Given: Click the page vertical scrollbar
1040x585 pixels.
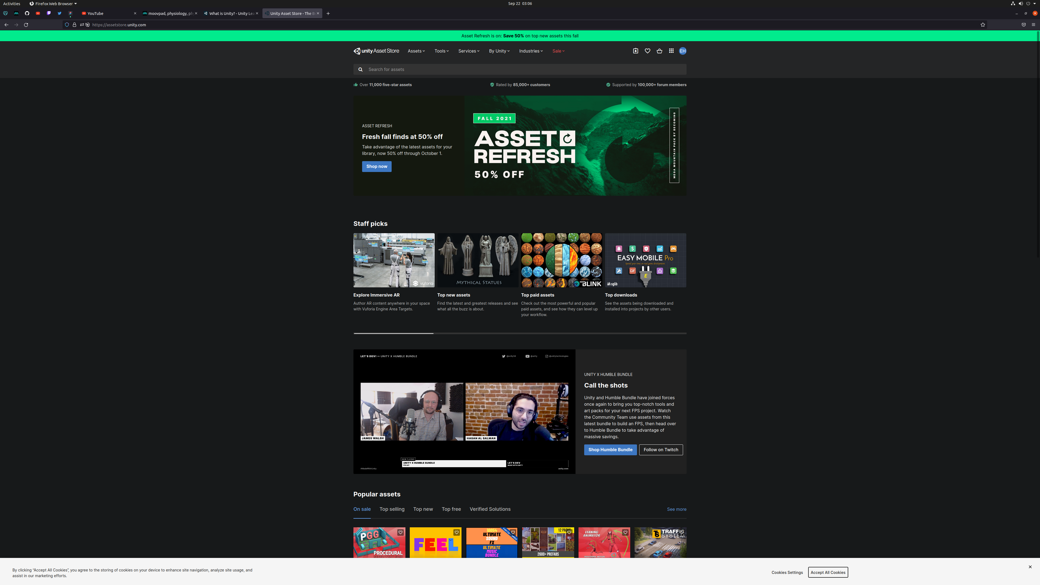Looking at the screenshot, I should (1038, 144).
